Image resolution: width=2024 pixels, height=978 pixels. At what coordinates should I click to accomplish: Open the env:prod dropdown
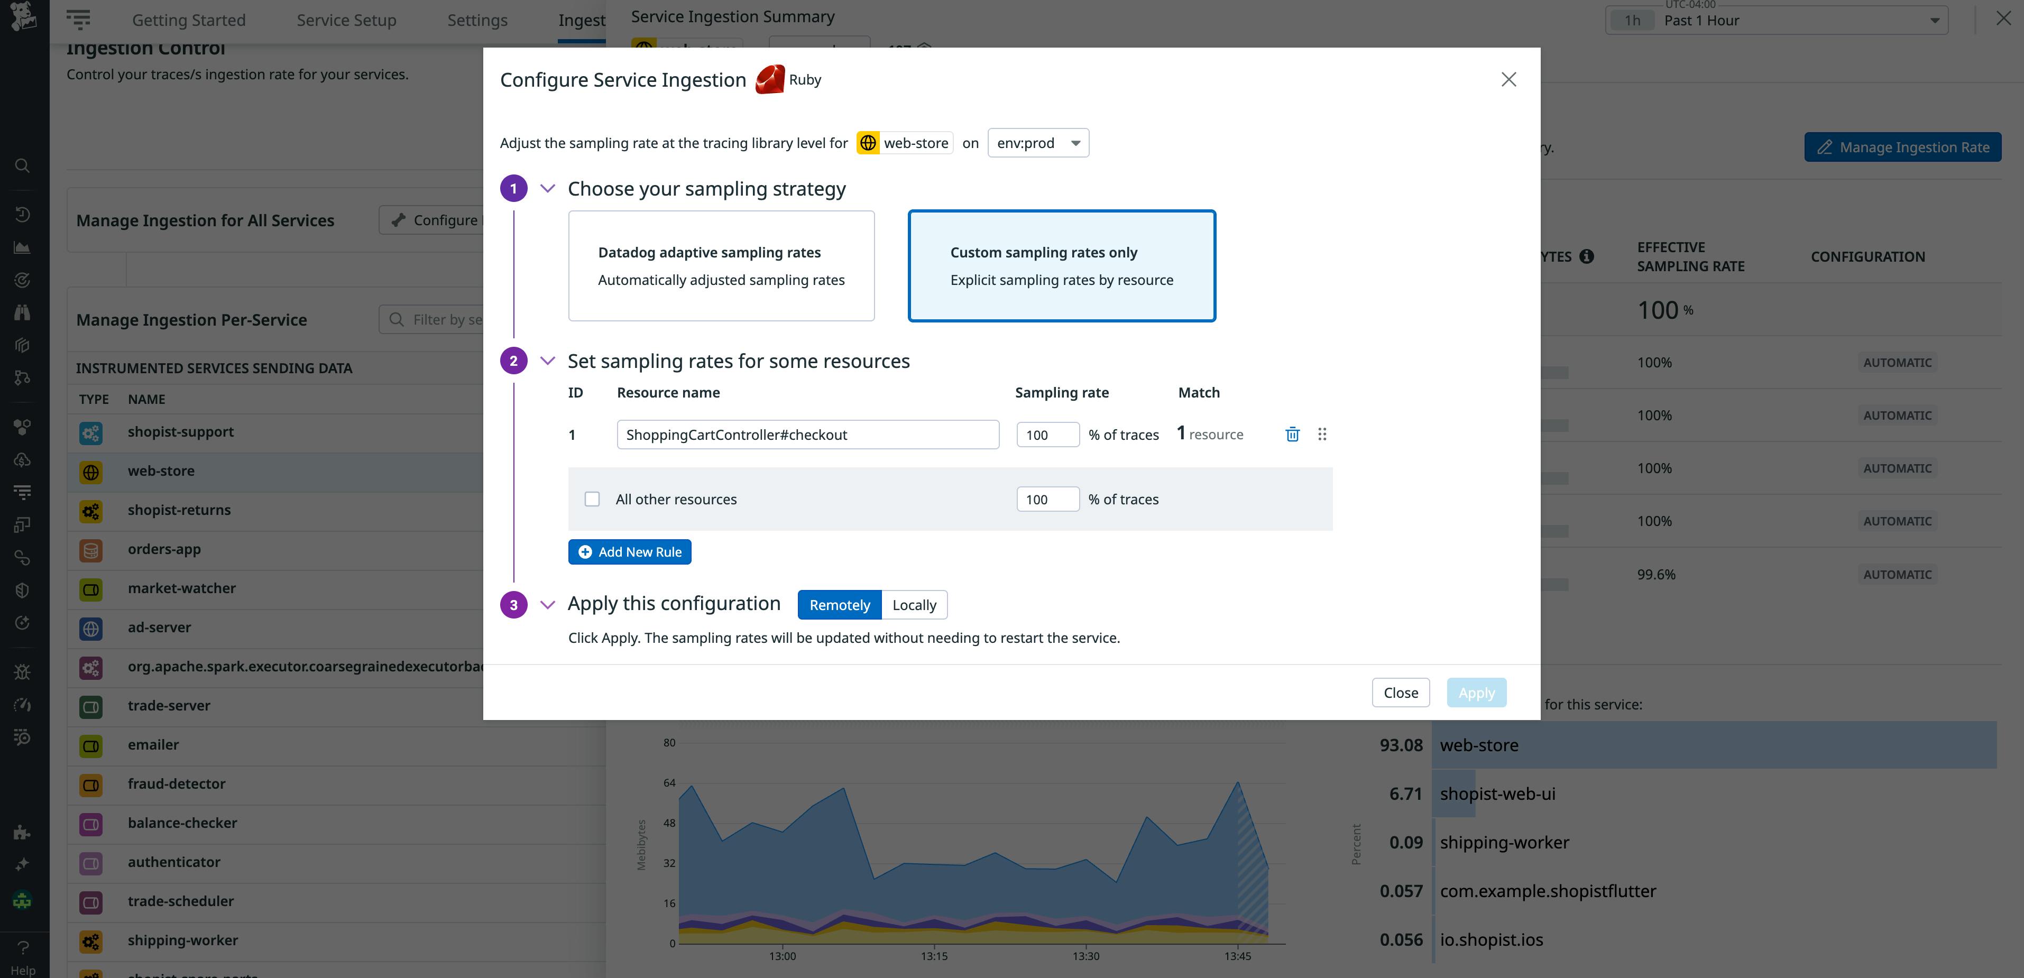1038,142
